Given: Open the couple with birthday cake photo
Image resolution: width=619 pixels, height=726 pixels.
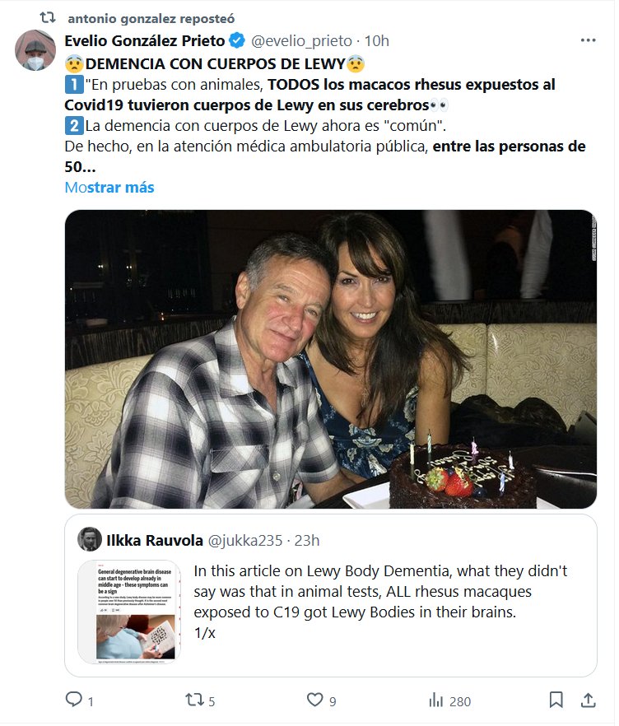Looking at the screenshot, I should tap(331, 359).
